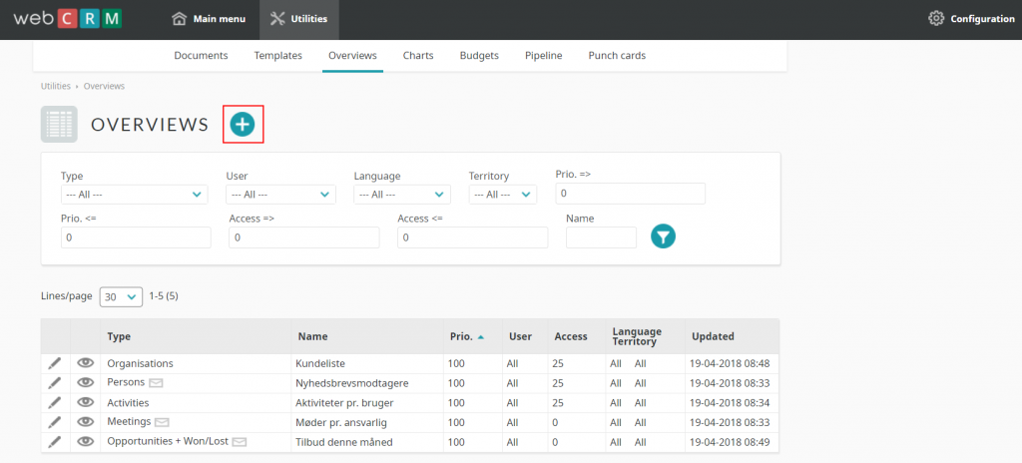Click the 19-04-2018 08:49 updated cell
1022x463 pixels.
tap(730, 441)
